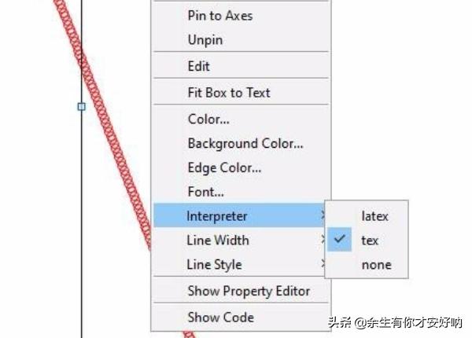This screenshot has width=472, height=338.
Task: Select the latex interpreter option
Action: [x=374, y=215]
